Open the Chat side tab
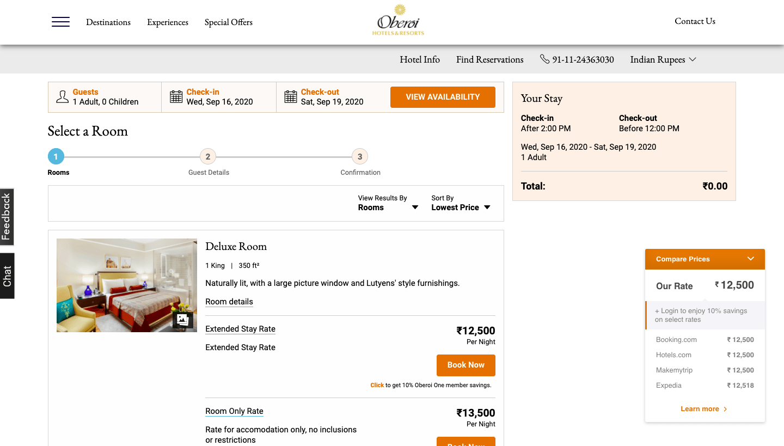Image resolution: width=784 pixels, height=446 pixels. pyautogui.click(x=7, y=276)
